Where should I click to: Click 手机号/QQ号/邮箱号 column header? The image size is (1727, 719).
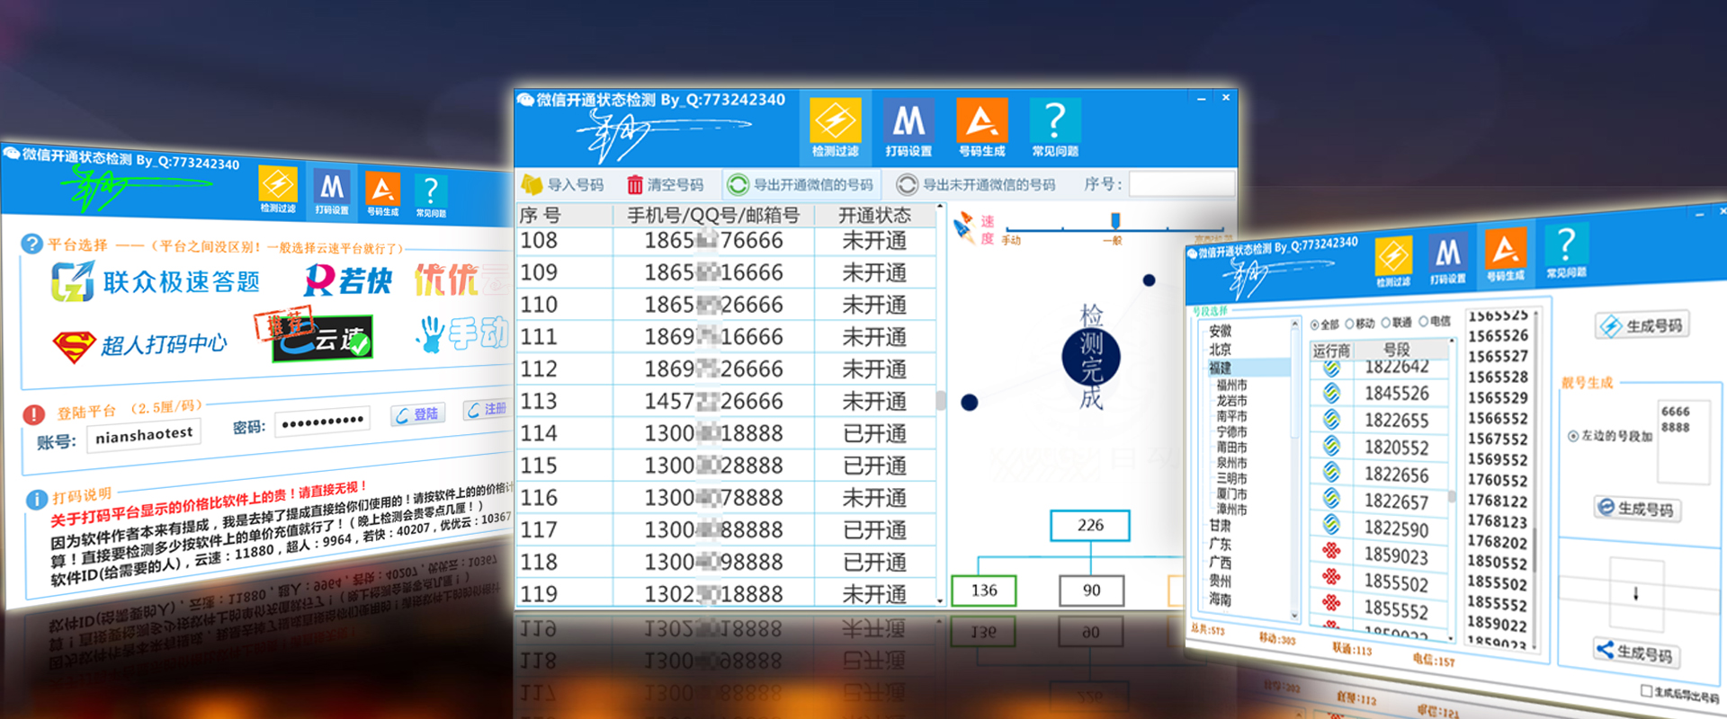pos(713,216)
